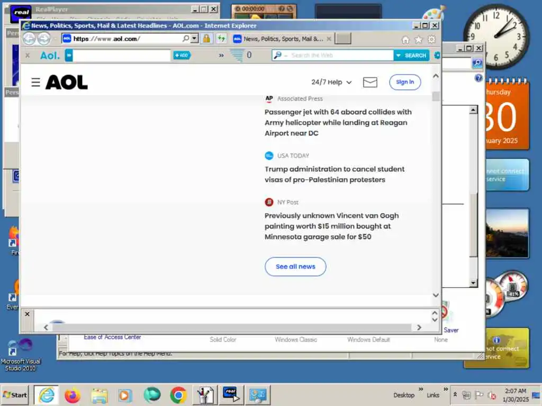542x406 pixels.
Task: Select the Windows Classic theme
Action: point(295,340)
